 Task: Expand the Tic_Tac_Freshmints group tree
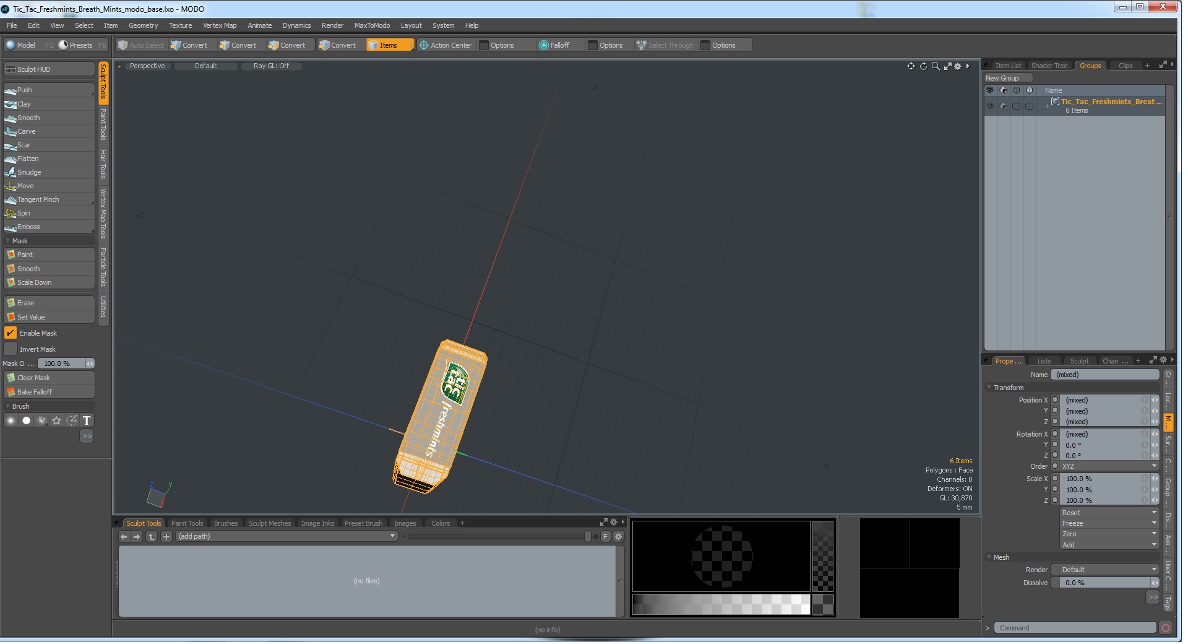click(1047, 107)
